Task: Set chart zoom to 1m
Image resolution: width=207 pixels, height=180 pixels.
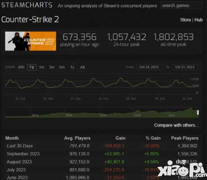Action: [x=41, y=67]
